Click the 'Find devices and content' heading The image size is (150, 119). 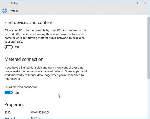click(x=29, y=22)
